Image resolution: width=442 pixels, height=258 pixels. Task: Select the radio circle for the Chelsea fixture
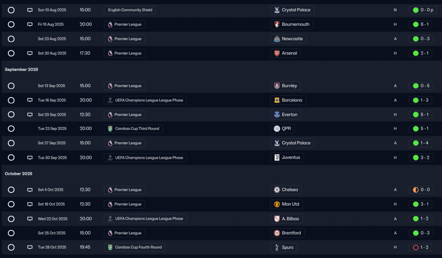click(x=11, y=190)
